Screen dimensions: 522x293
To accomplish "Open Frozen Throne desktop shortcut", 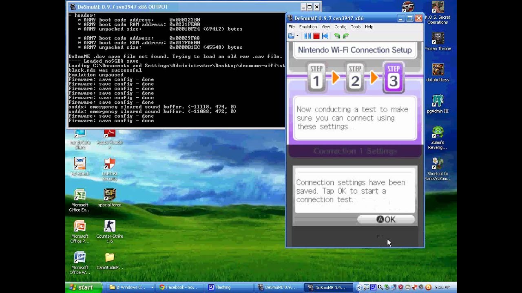I will [438, 42].
